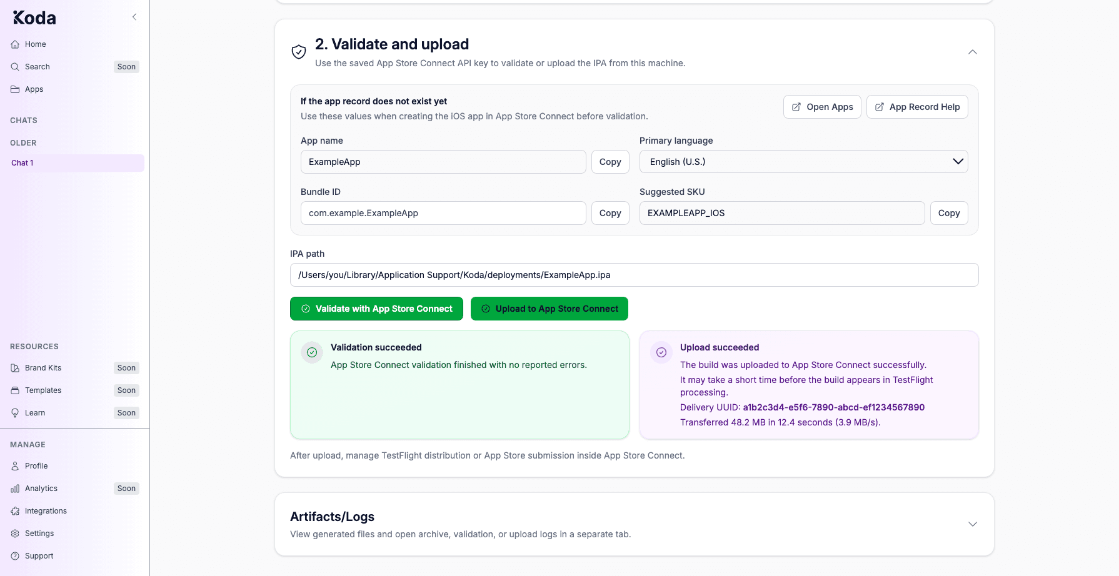Click the '2. Validate and upload' heading
Screen dimensions: 1119x576
(392, 44)
